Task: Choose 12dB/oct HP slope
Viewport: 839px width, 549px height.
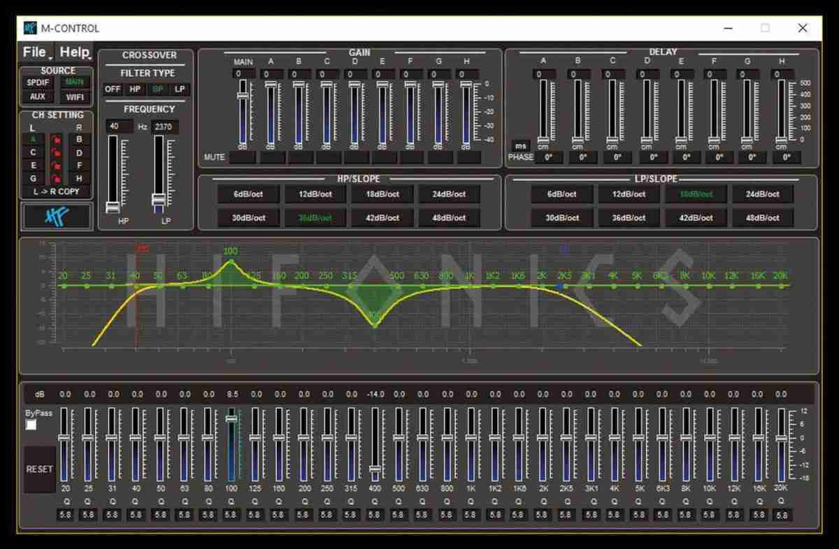Action: pyautogui.click(x=315, y=194)
